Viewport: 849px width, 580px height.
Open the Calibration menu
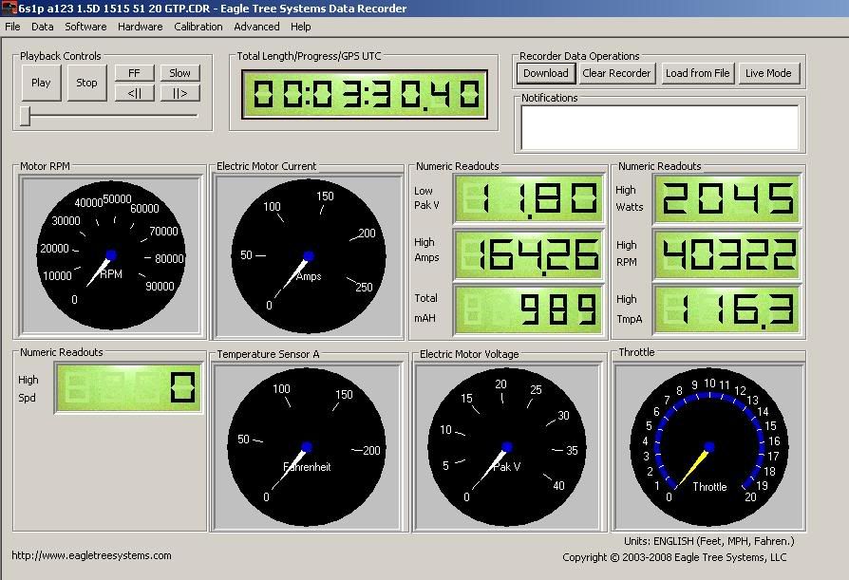tap(198, 27)
